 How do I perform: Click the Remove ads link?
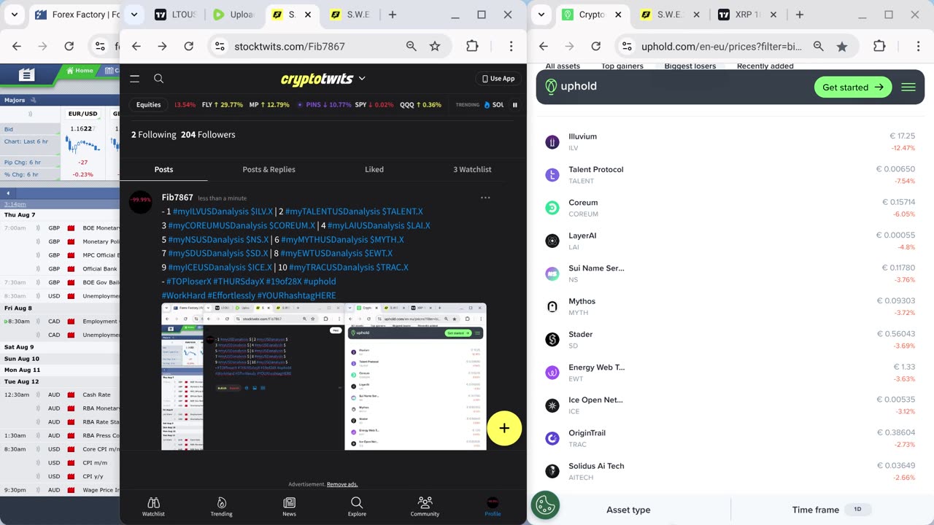(x=342, y=484)
